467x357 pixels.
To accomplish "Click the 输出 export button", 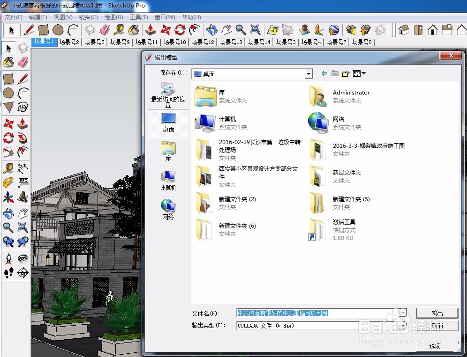I will click(437, 313).
